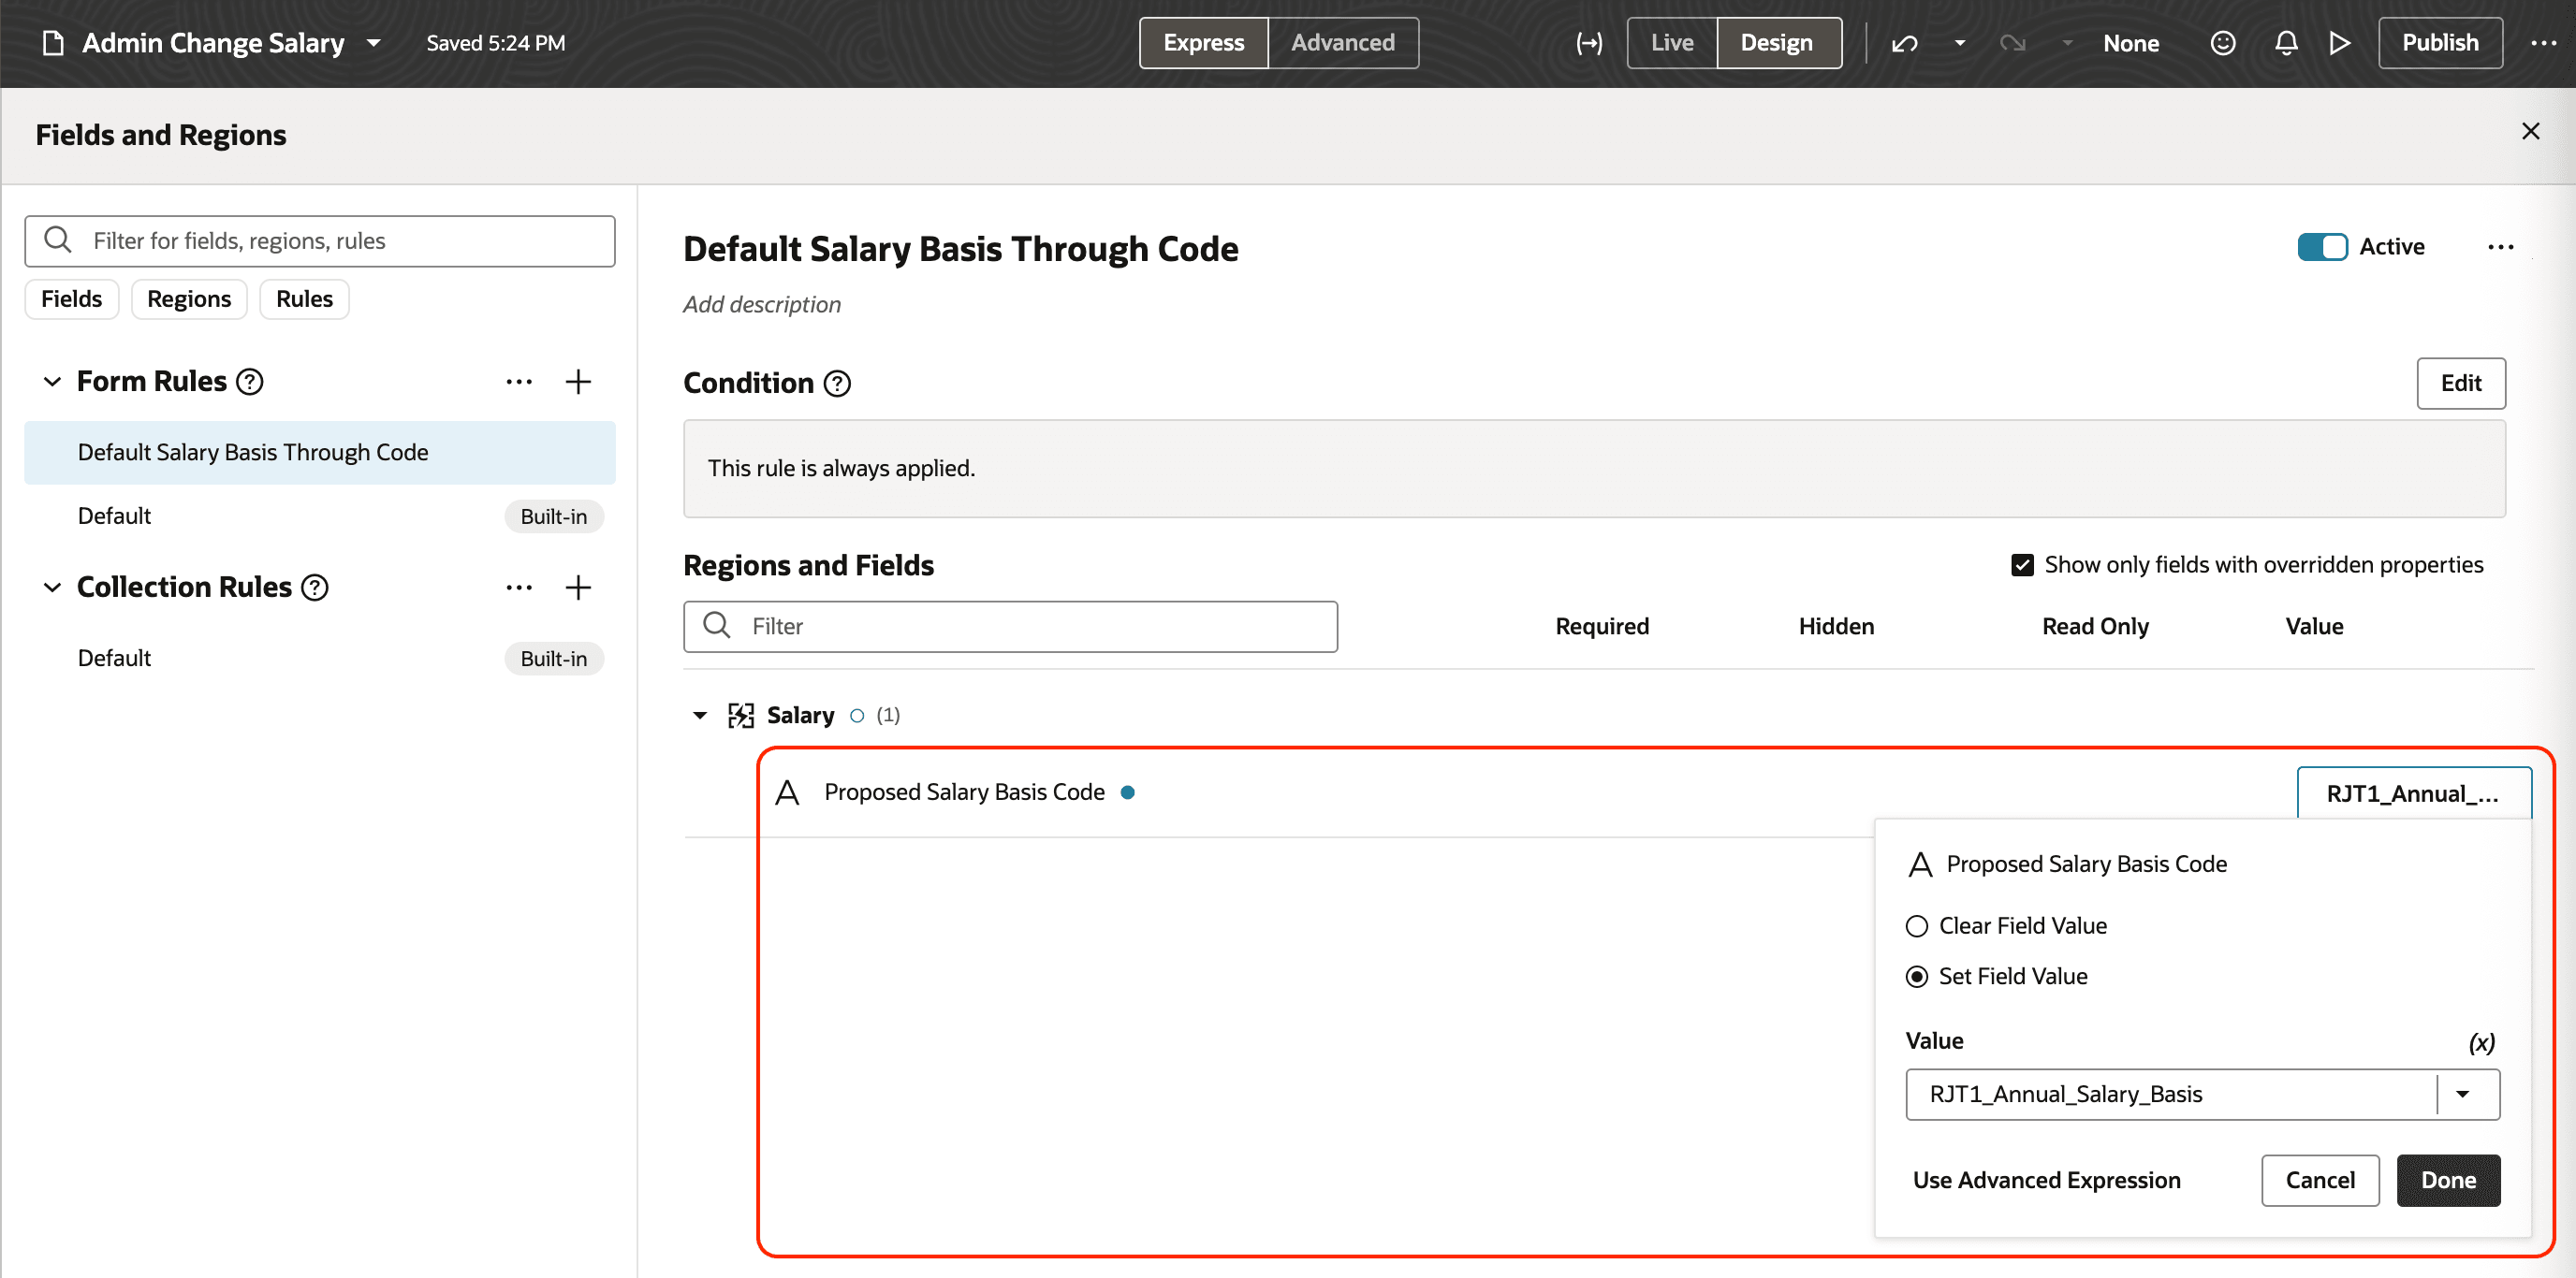Click the emoji feedback icon

(2222, 43)
